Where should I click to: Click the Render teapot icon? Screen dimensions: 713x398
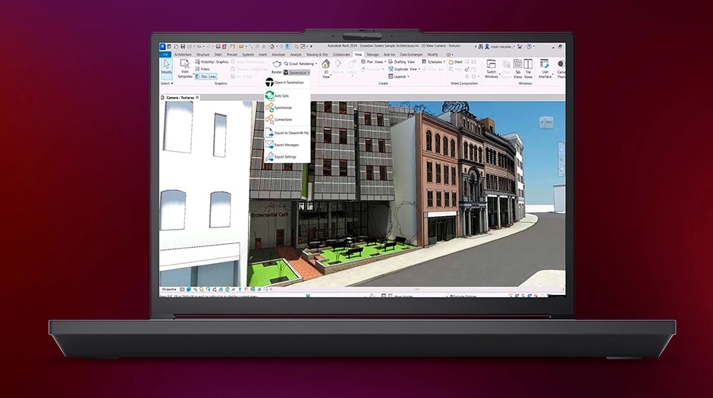276,64
